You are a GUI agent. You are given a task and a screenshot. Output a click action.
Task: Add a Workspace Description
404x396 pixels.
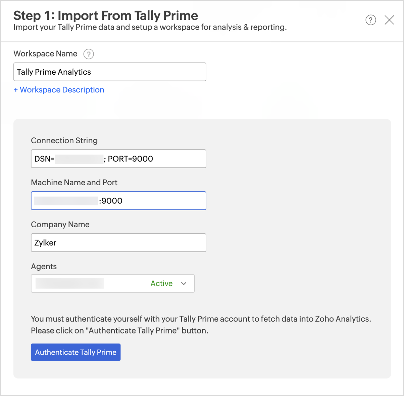(x=59, y=90)
